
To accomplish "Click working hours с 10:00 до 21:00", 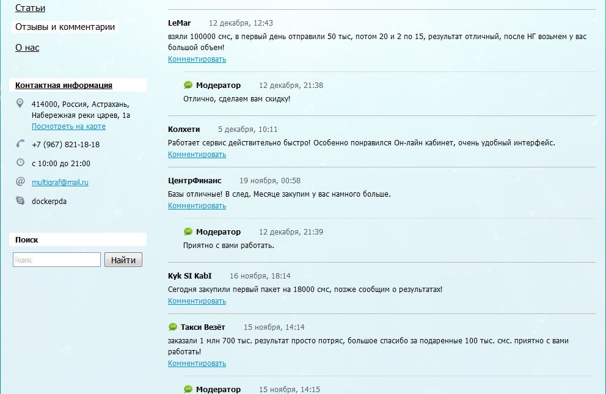I will (61, 163).
